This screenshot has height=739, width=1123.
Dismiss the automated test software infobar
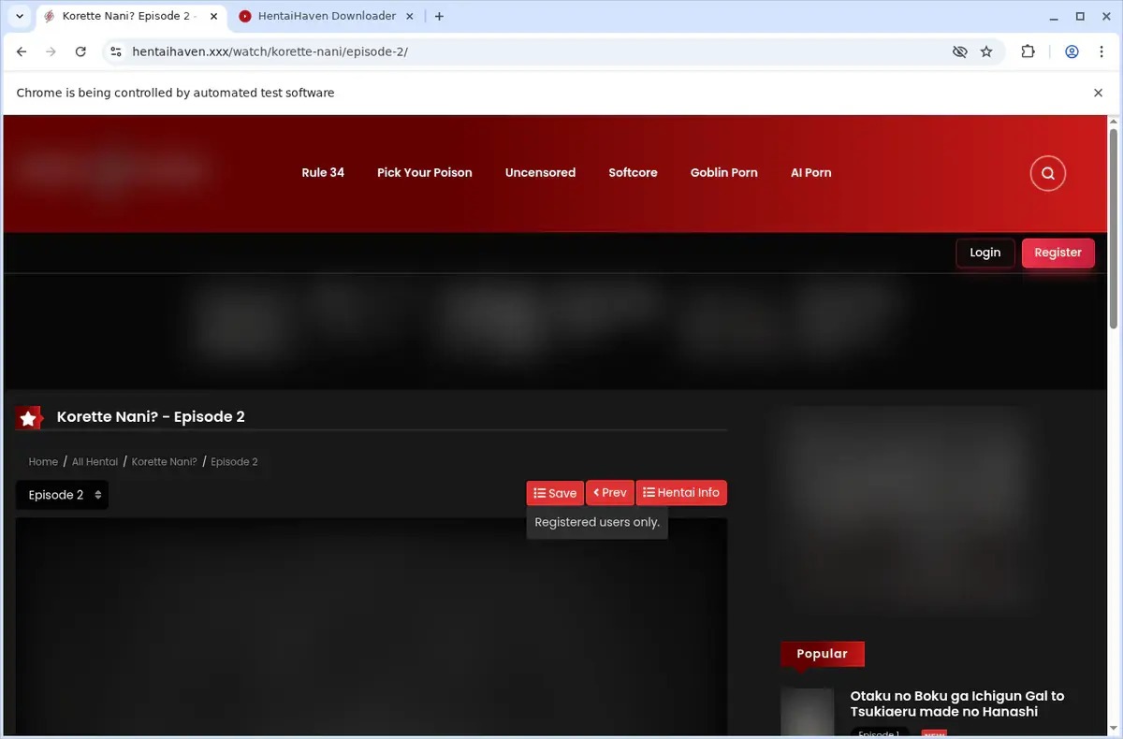coord(1099,93)
